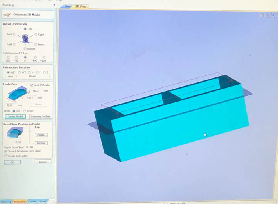Click the Y size field showing 82.0

pos(10,105)
